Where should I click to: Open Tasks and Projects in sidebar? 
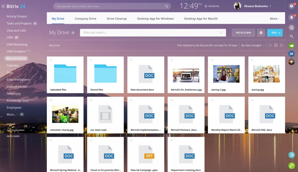tap(19, 23)
